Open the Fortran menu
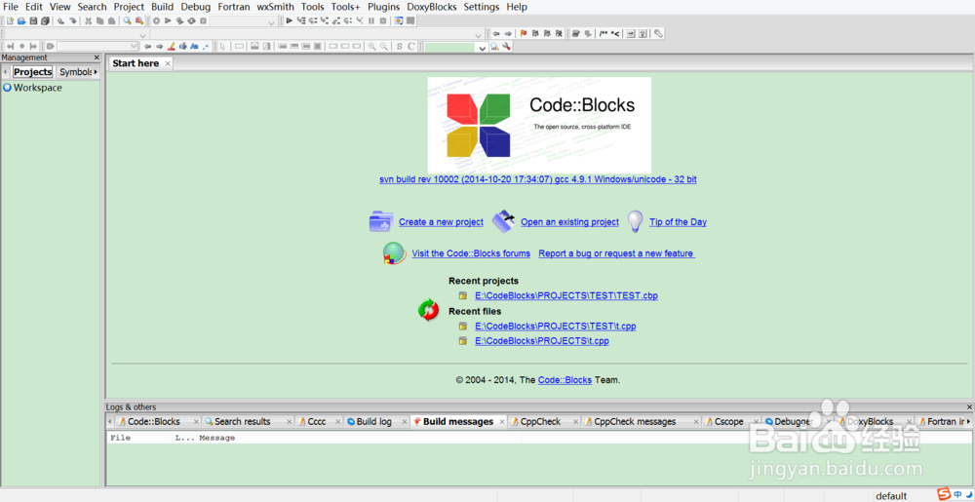This screenshot has height=502, width=975. click(234, 7)
